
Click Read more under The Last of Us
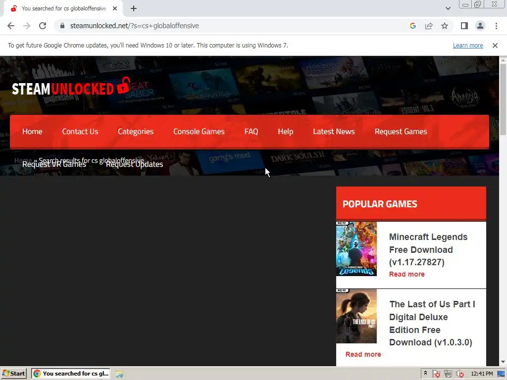pyautogui.click(x=363, y=354)
